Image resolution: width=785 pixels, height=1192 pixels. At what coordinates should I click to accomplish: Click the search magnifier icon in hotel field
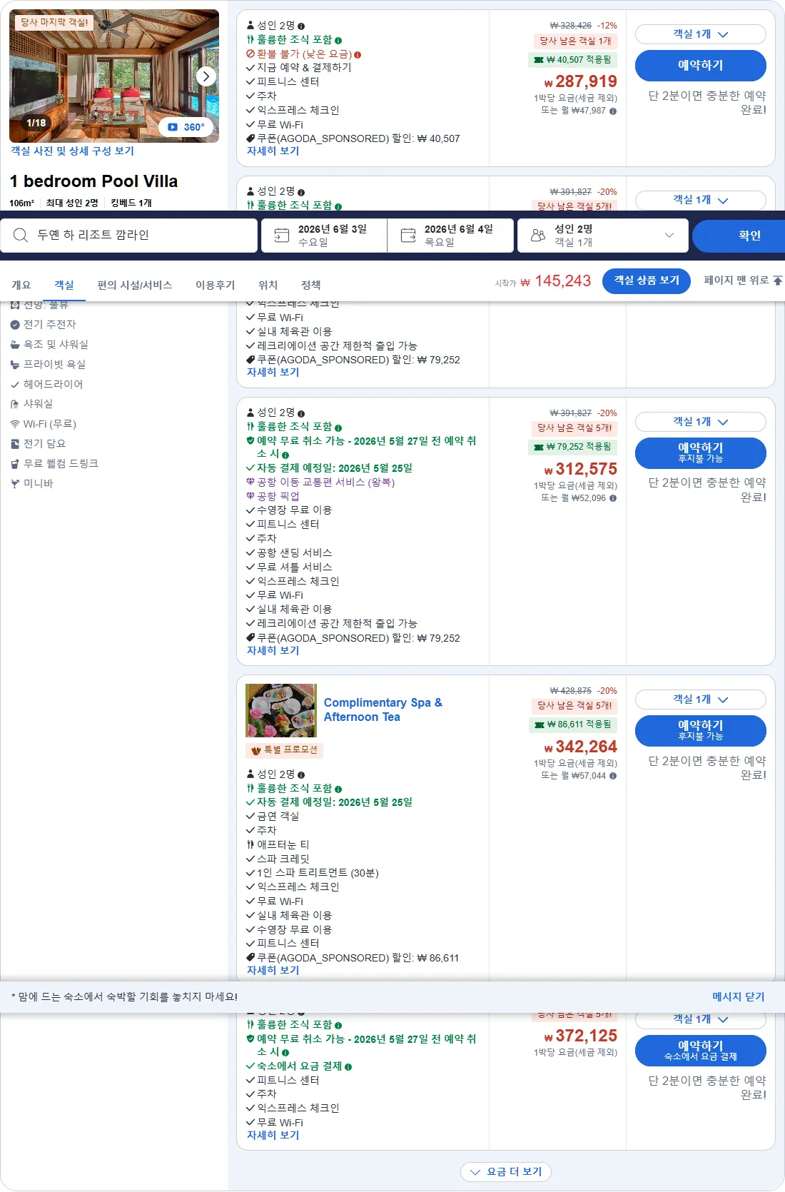tap(21, 235)
